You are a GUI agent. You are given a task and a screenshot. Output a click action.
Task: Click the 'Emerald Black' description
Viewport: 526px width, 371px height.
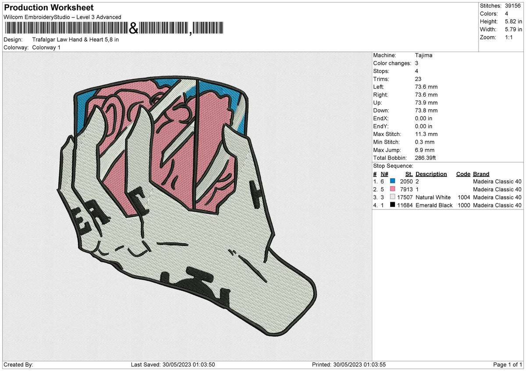[434, 205]
